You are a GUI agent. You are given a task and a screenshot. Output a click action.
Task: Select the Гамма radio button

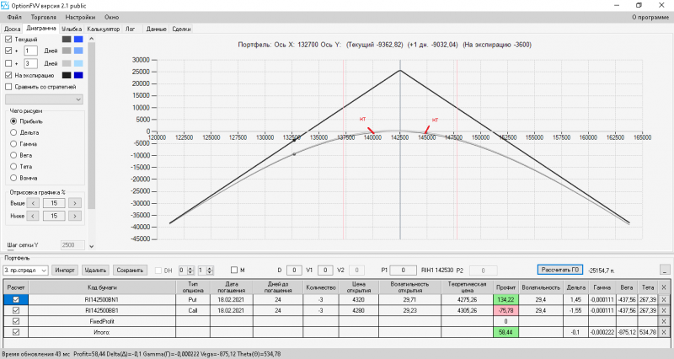tap(13, 143)
